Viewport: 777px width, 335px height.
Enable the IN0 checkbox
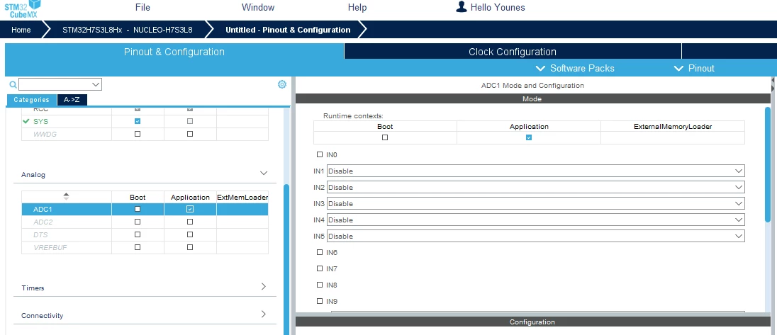point(320,154)
